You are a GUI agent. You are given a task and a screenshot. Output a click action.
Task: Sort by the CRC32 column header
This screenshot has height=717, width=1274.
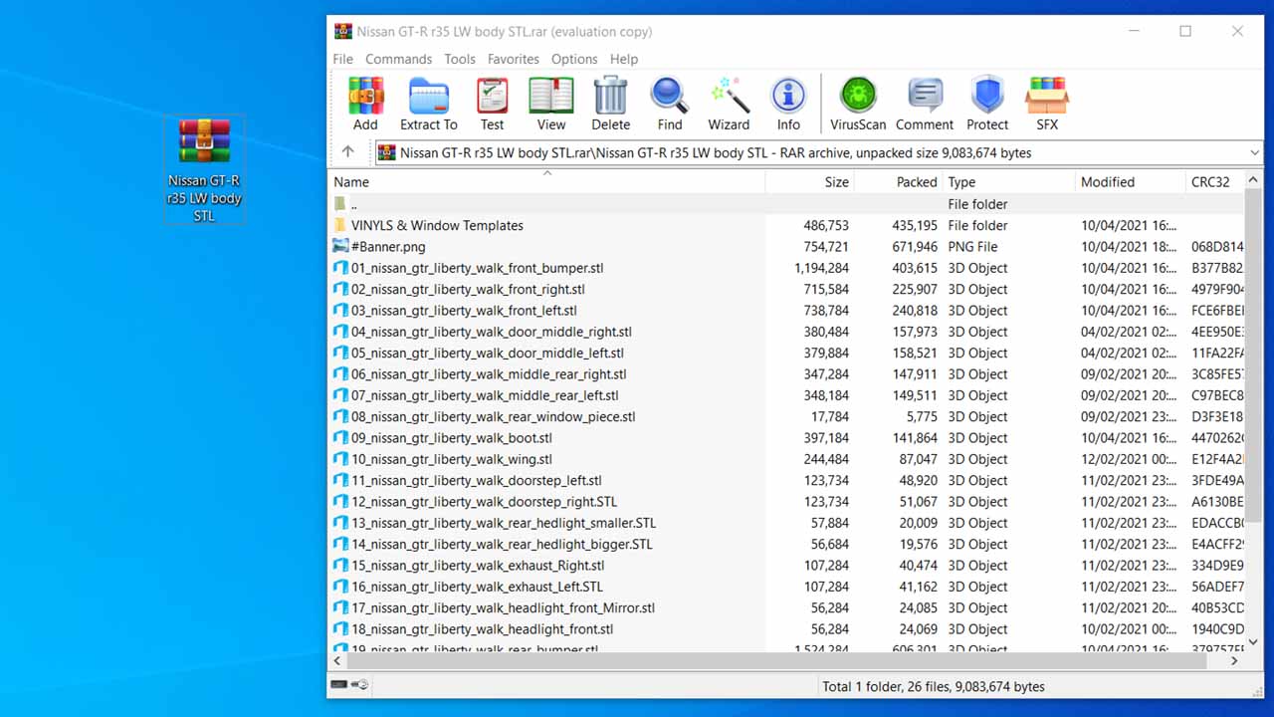click(1215, 181)
